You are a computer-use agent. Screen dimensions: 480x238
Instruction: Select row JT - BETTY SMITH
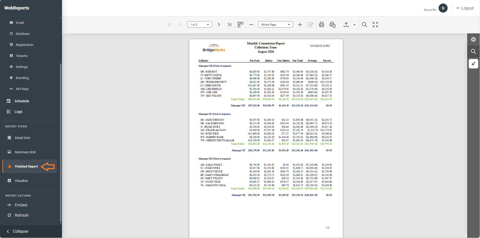(x=266, y=75)
